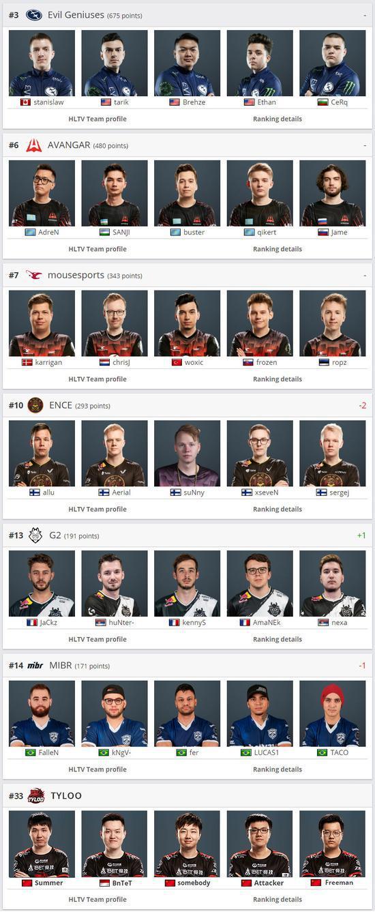This screenshot has height=912, width=375.
Task: Select the ropz player portrait
Action: coord(333,324)
